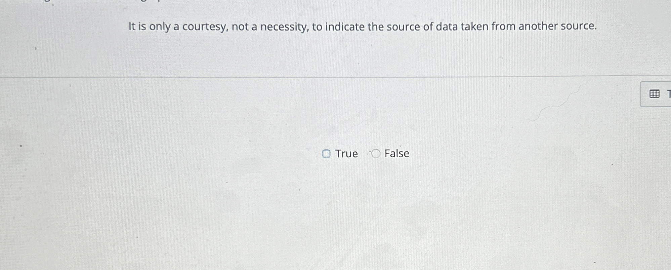Click the horizontal divider below the question

336,77
